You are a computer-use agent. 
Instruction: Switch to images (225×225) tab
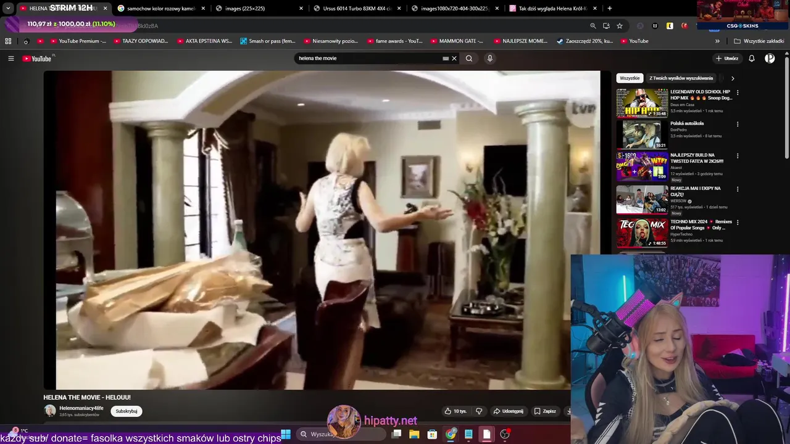tap(259, 9)
